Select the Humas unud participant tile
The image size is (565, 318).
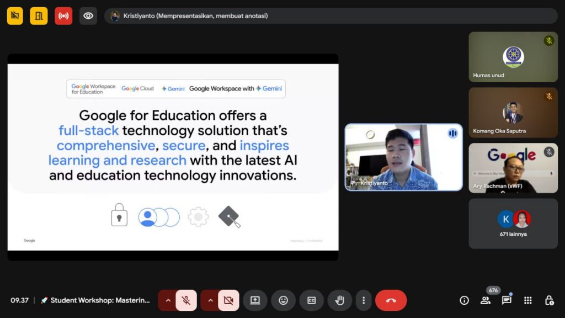[x=513, y=57]
